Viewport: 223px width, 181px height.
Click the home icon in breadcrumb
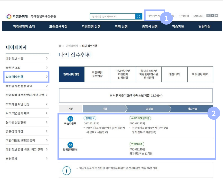(60, 46)
